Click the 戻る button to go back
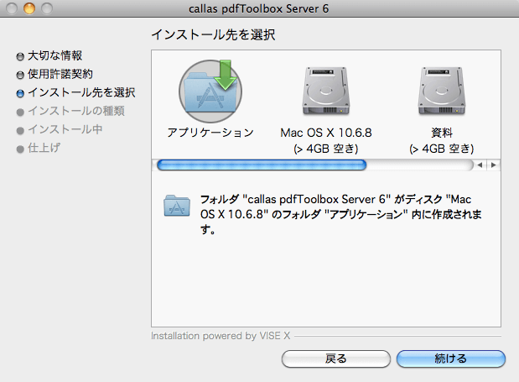This screenshot has height=382, width=519. [336, 358]
